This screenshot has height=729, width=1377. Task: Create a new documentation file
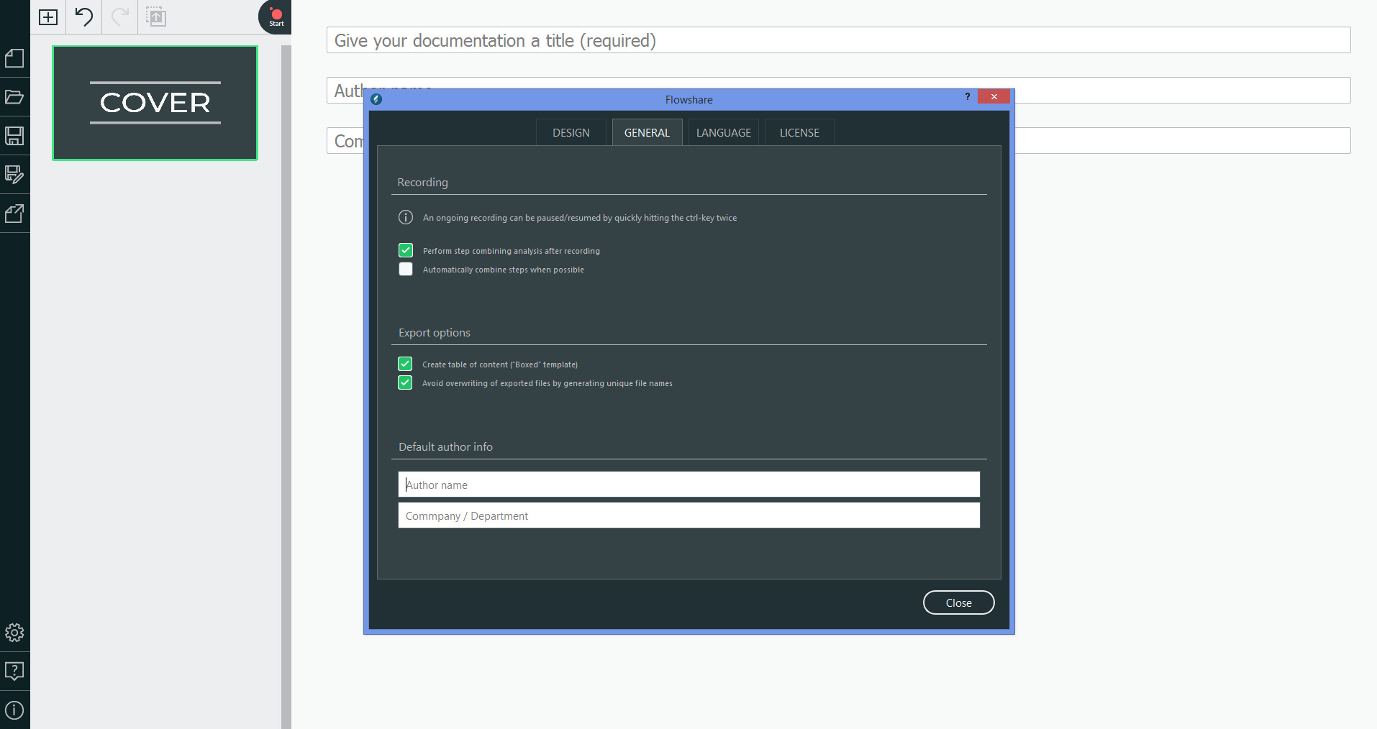(x=14, y=58)
